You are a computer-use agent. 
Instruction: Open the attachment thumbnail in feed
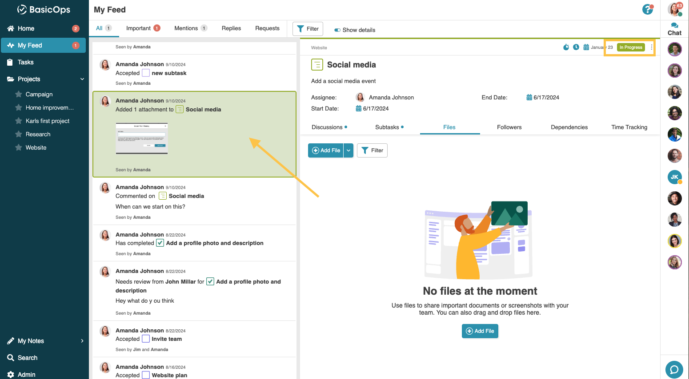pos(142,138)
